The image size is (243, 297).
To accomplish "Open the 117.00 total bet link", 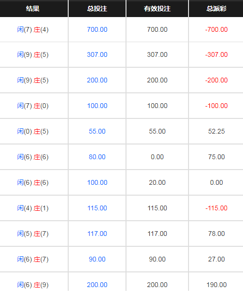I will tap(97, 234).
